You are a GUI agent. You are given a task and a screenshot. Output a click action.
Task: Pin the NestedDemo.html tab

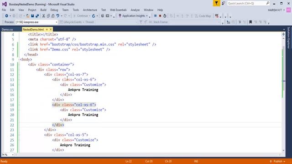point(47,29)
